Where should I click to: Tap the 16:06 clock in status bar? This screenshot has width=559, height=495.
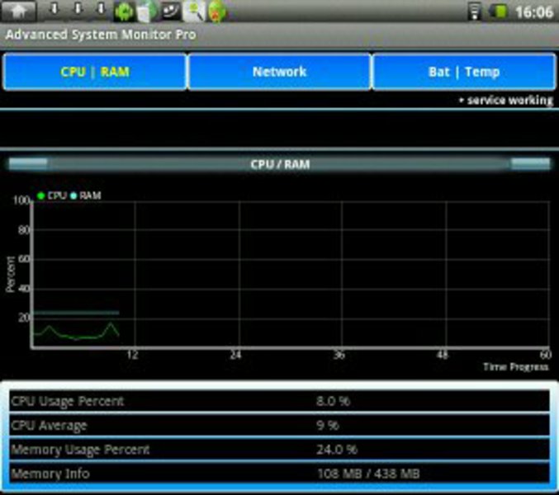coord(533,12)
